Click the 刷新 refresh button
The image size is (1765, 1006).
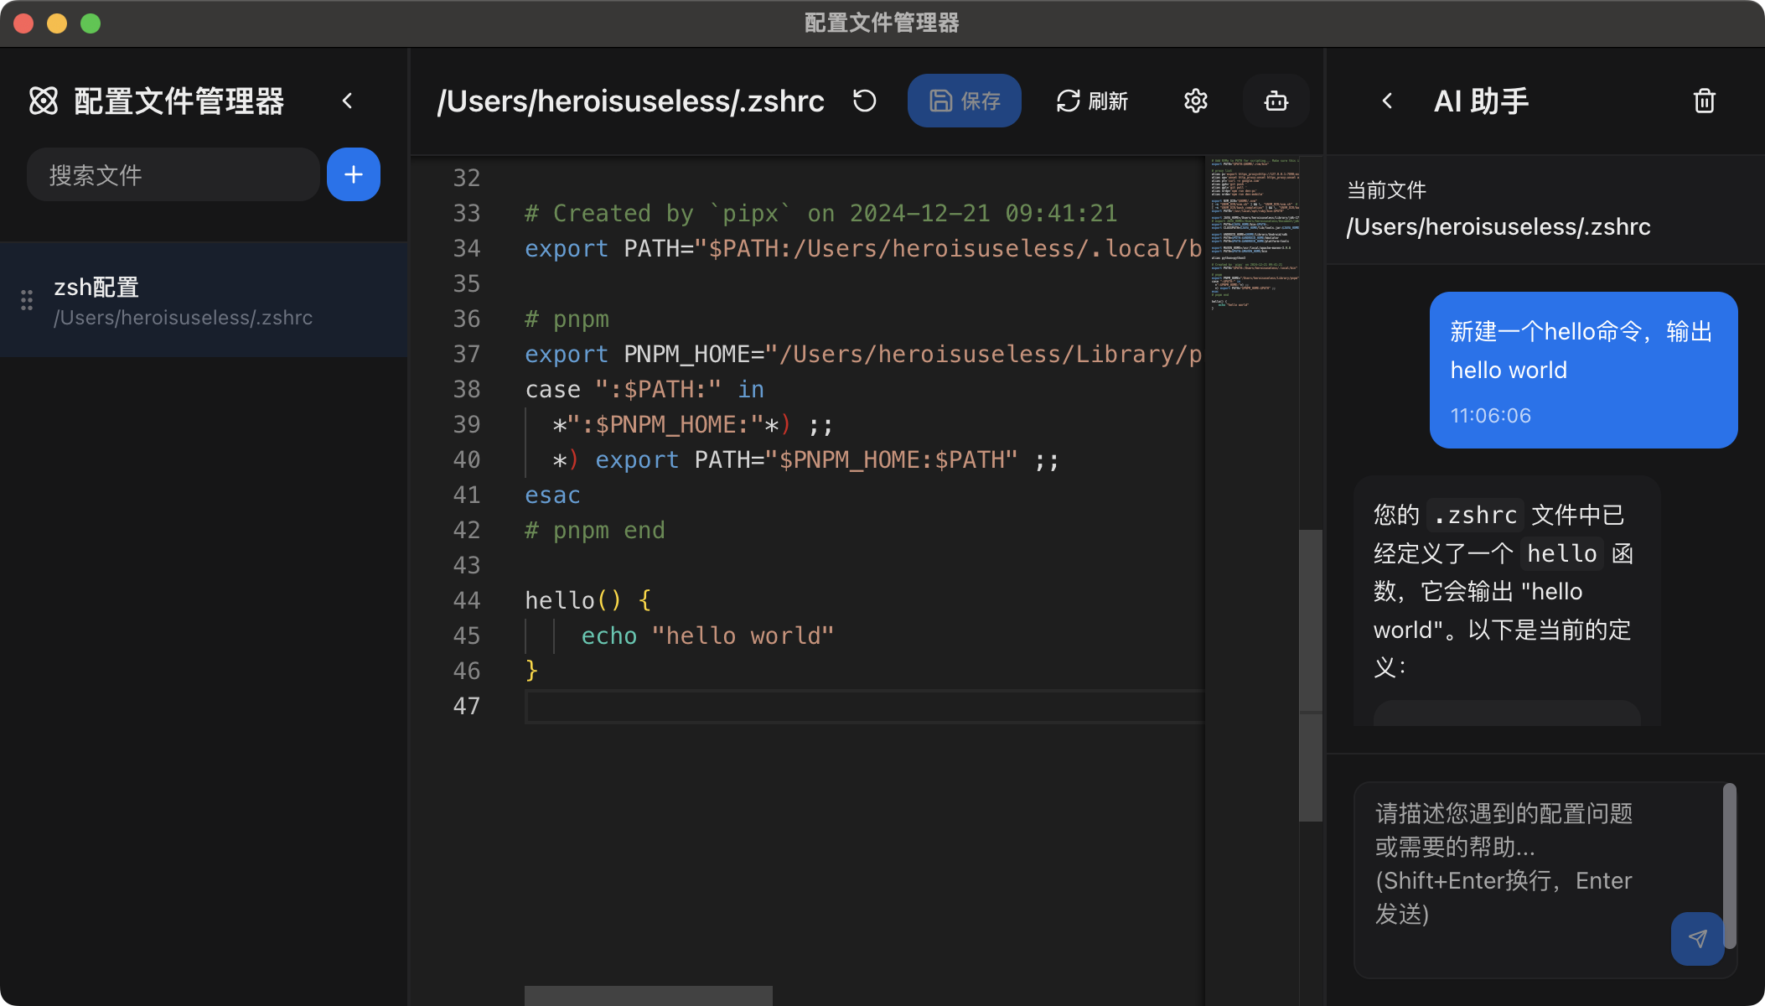[x=1092, y=101]
